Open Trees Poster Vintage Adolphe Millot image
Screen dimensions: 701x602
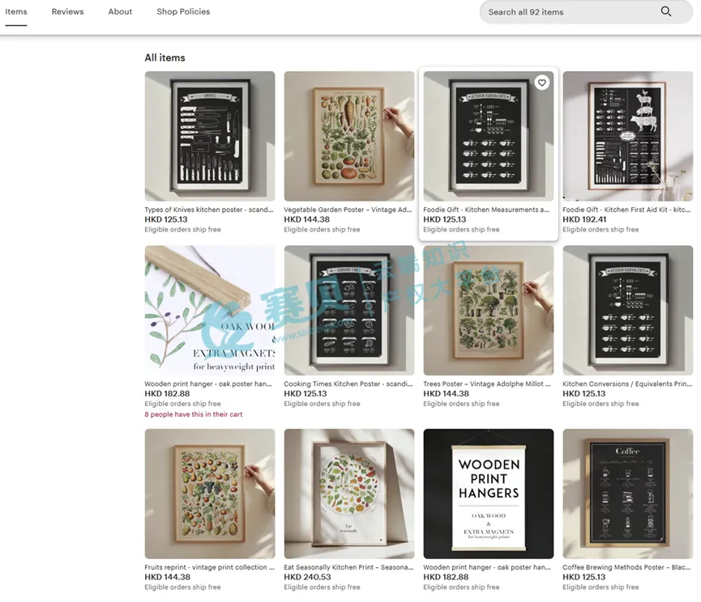[489, 311]
